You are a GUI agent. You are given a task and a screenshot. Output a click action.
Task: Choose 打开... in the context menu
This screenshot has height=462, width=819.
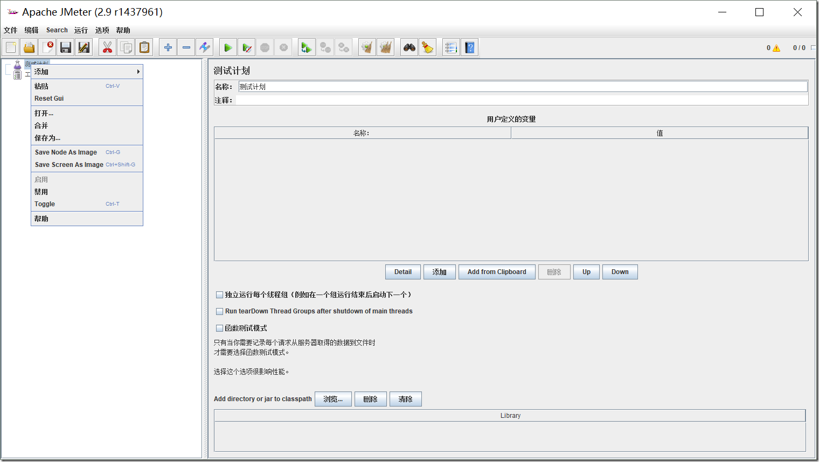click(x=87, y=113)
